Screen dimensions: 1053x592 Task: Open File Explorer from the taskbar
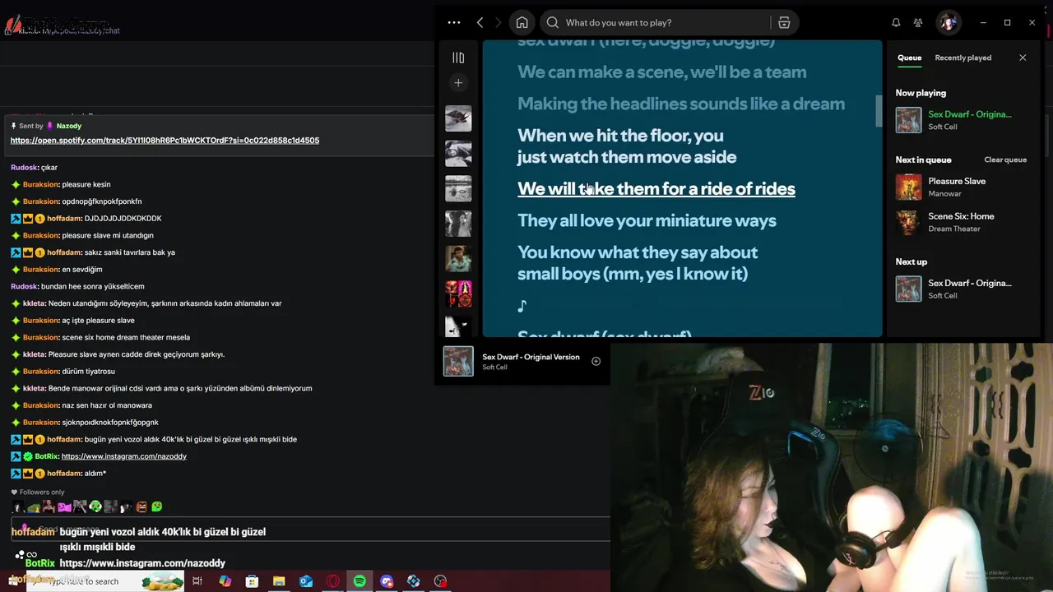279,581
